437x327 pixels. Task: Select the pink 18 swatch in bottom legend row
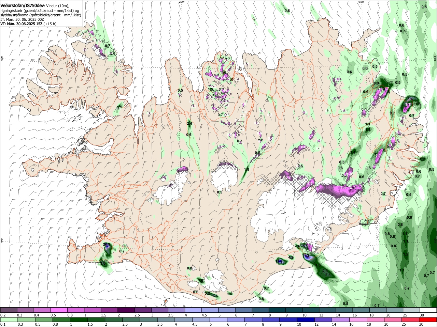tap(375, 320)
